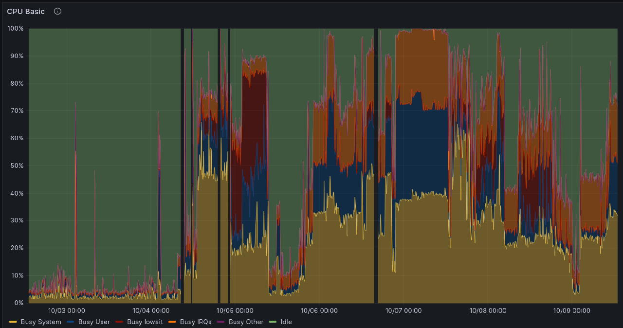623x328 pixels.
Task: Click the CPU Basic panel title
Action: [x=25, y=11]
